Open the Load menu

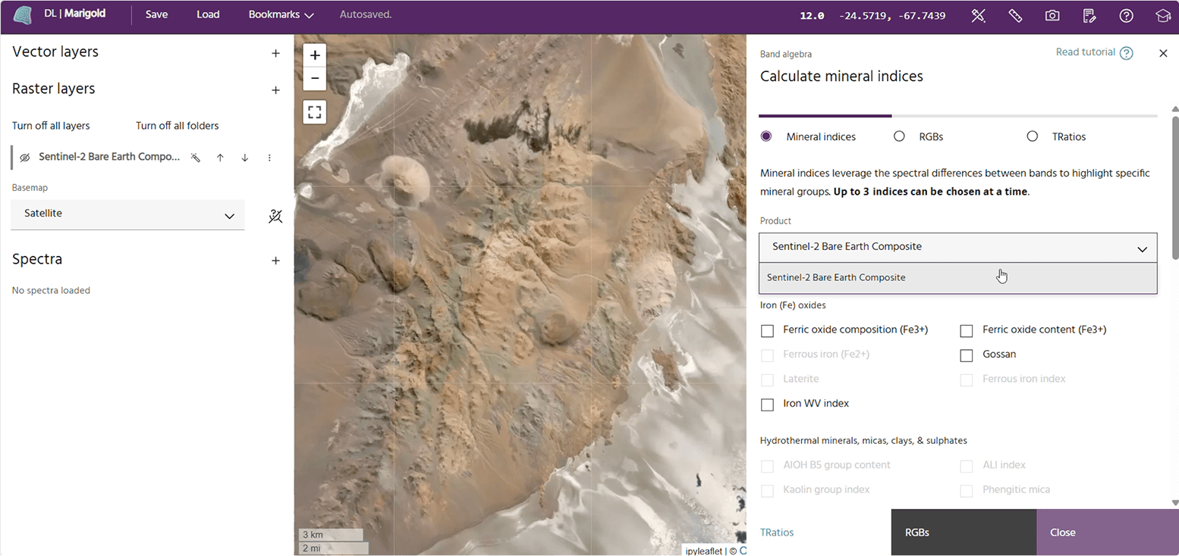pos(208,14)
